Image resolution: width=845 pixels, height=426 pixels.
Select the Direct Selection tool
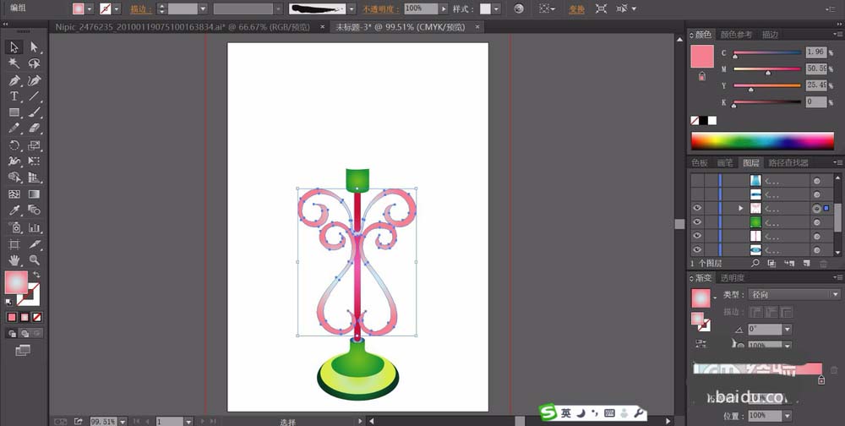34,47
